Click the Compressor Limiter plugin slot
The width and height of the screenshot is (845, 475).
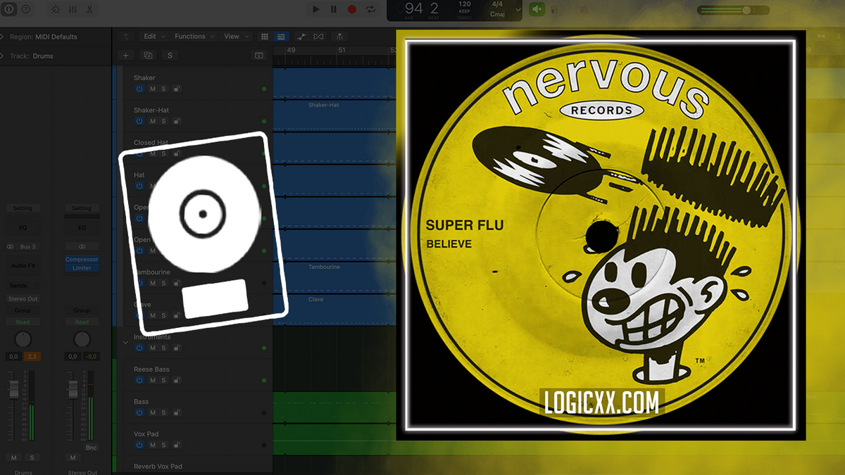tap(82, 262)
